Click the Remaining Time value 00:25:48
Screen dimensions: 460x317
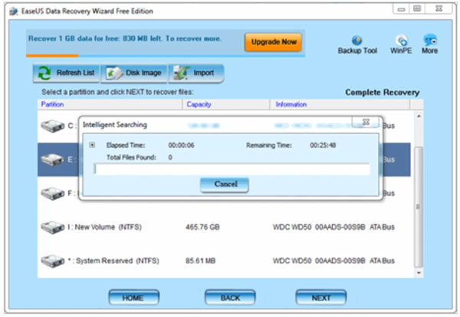click(323, 145)
